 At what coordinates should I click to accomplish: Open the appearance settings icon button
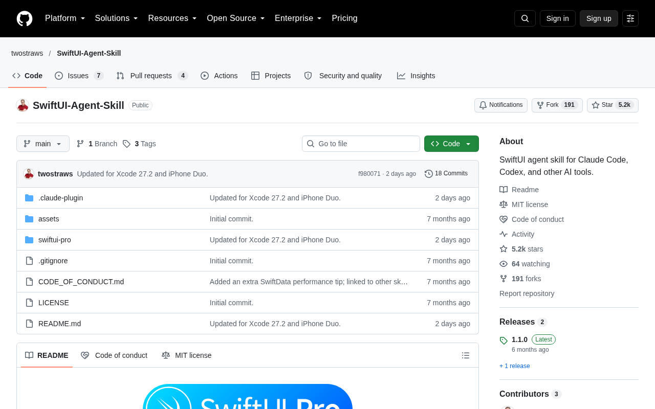click(x=630, y=18)
